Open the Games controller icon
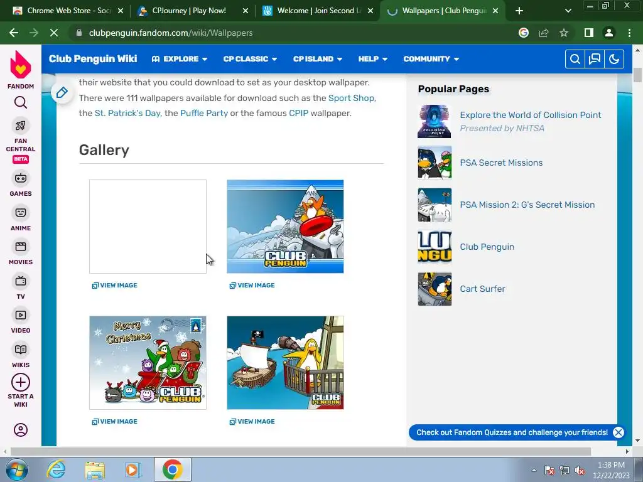 [21, 178]
